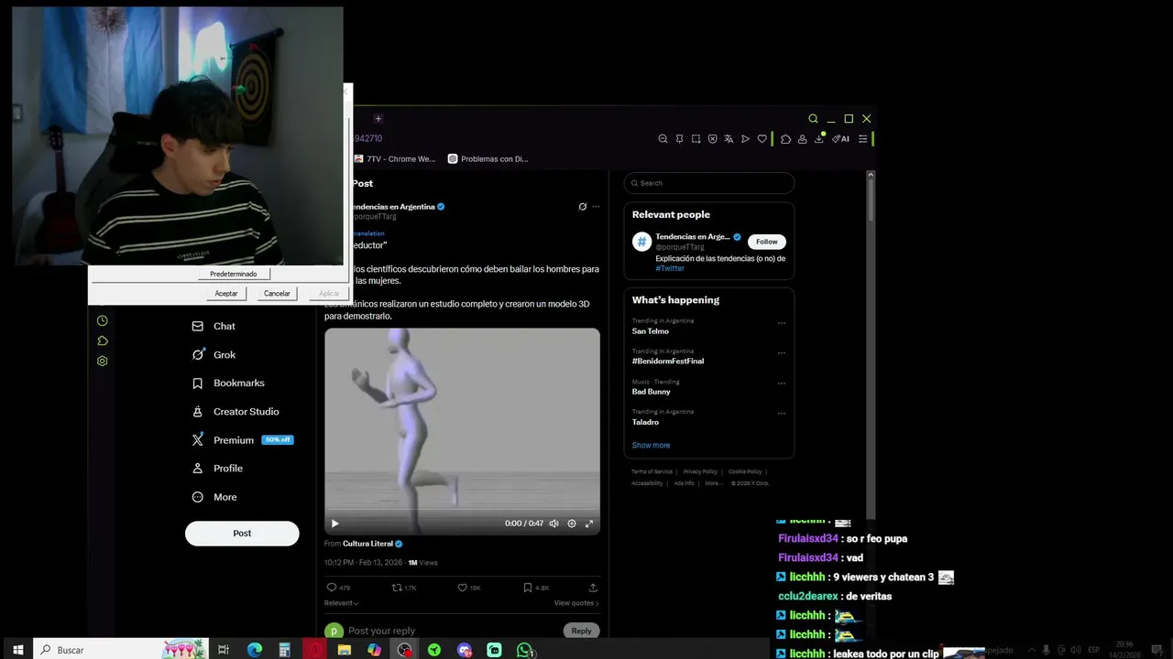Mute the video volume icon

(x=554, y=524)
